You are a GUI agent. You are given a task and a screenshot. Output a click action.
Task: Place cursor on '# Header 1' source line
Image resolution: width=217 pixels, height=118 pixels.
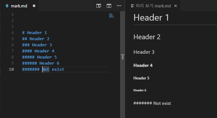[x=34, y=33]
